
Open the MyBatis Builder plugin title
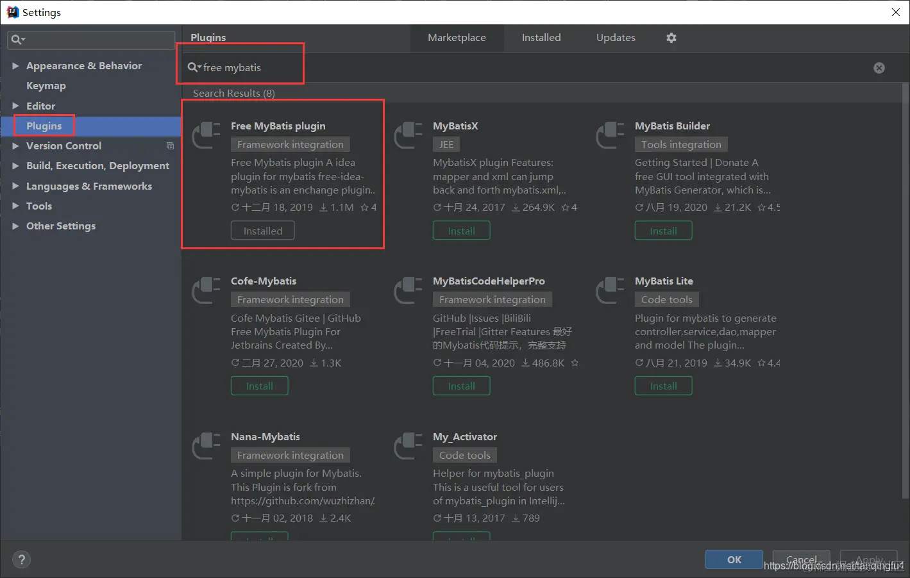pos(672,126)
